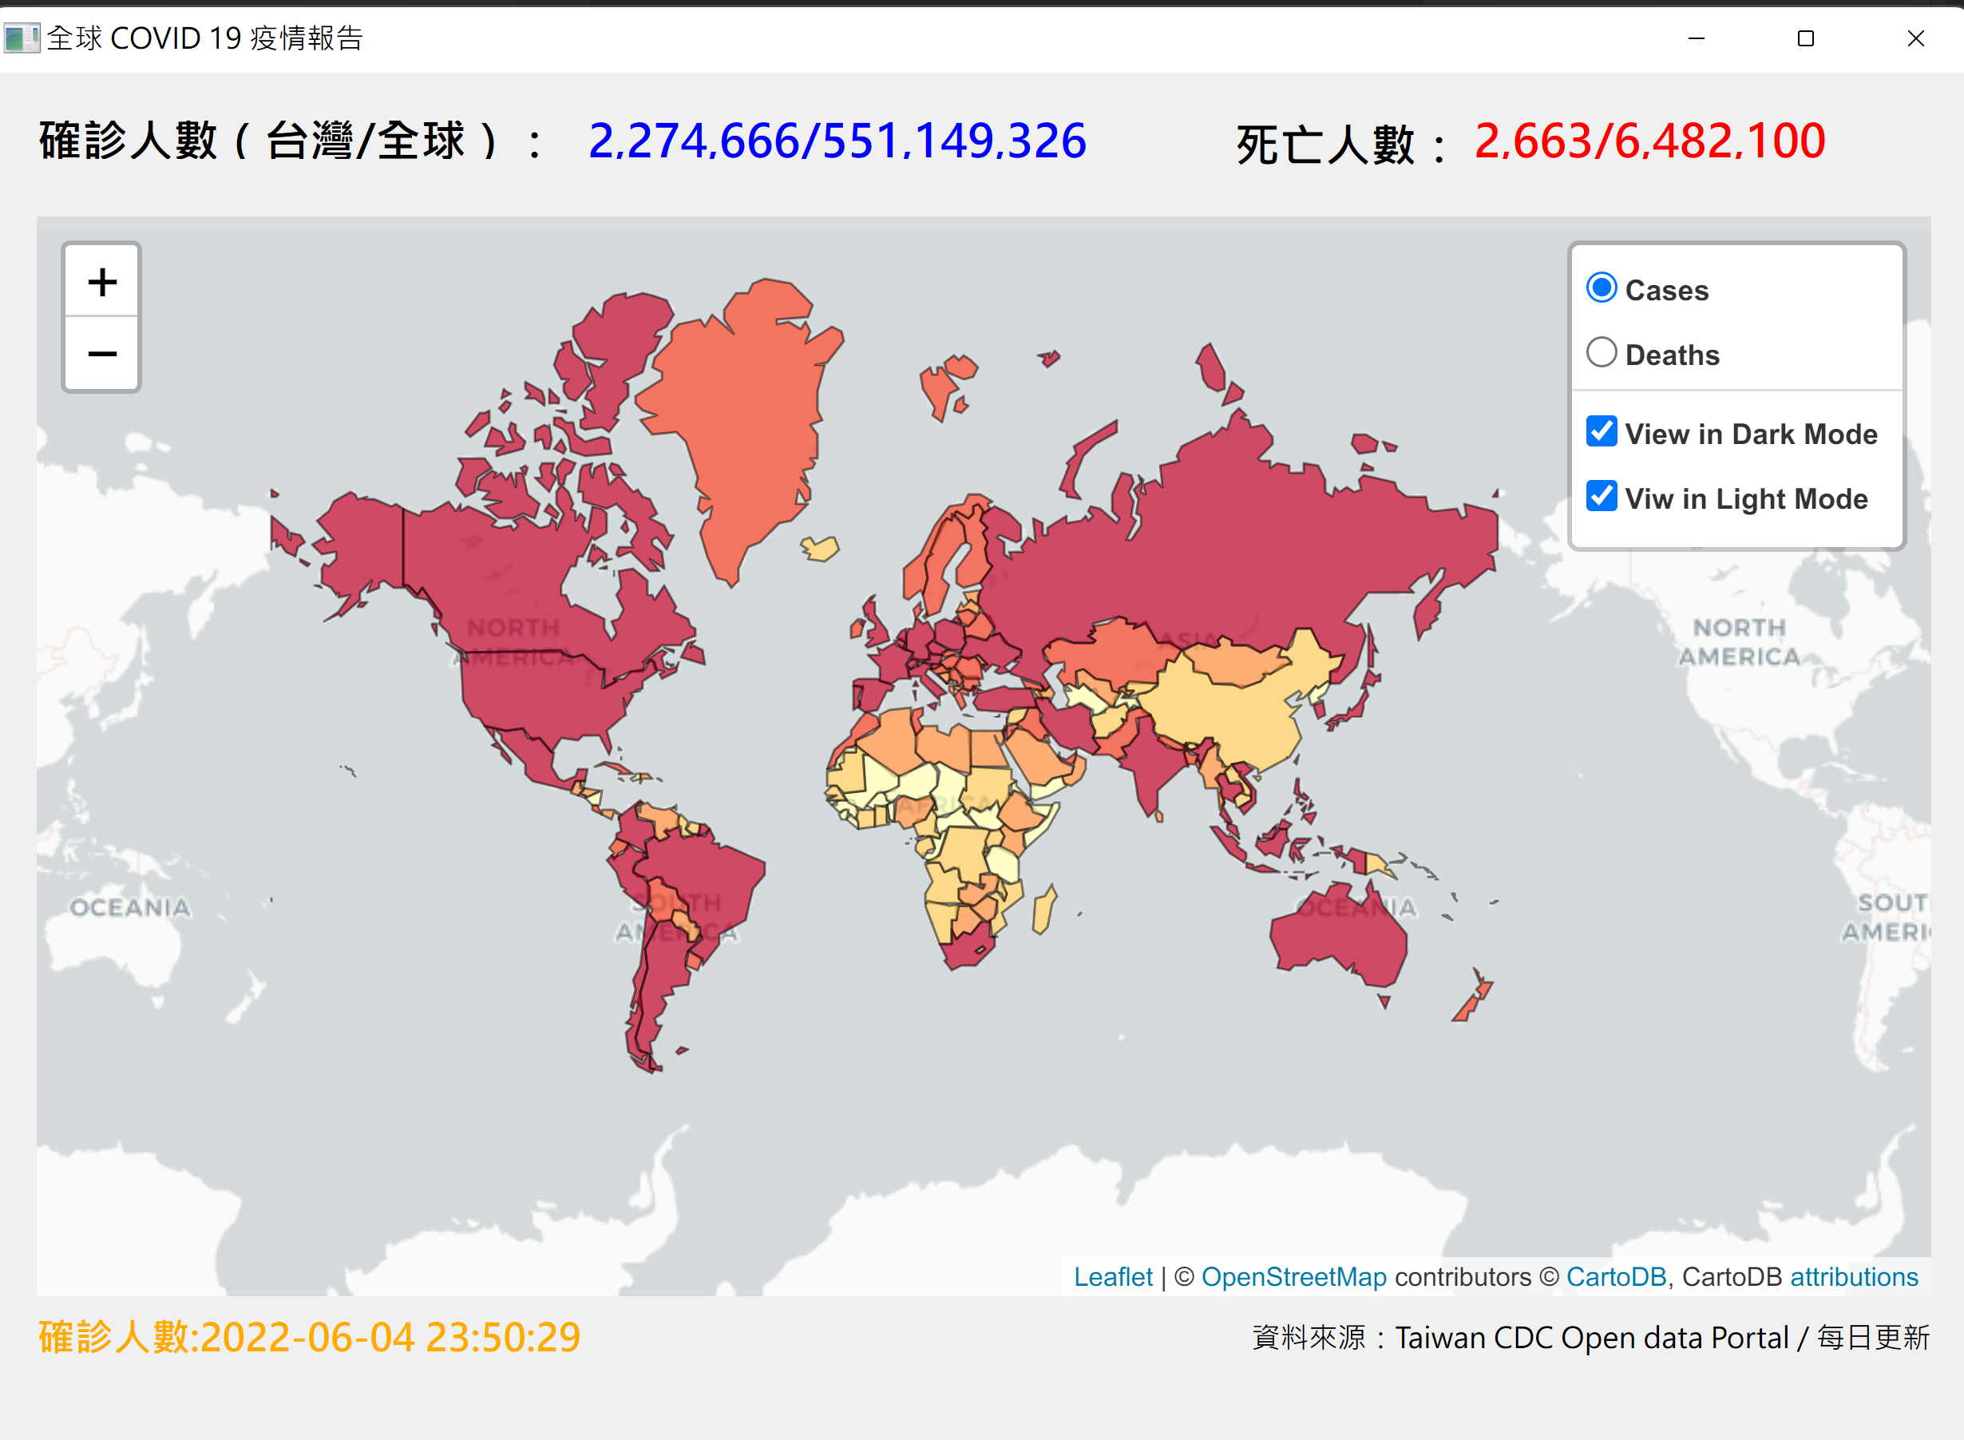Close the COVID 19 report window
Image resolution: width=1964 pixels, height=1440 pixels.
1915,38
